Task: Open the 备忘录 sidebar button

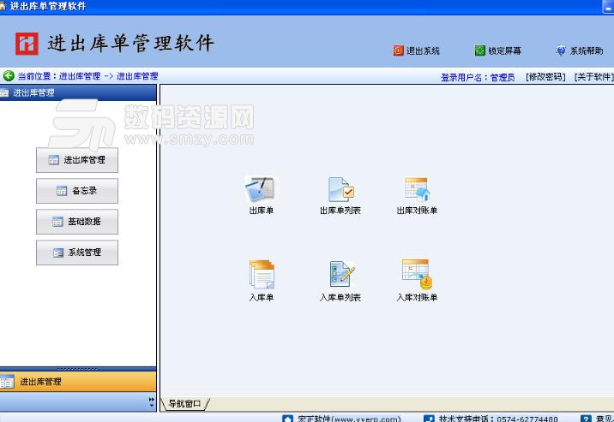Action: coord(77,191)
